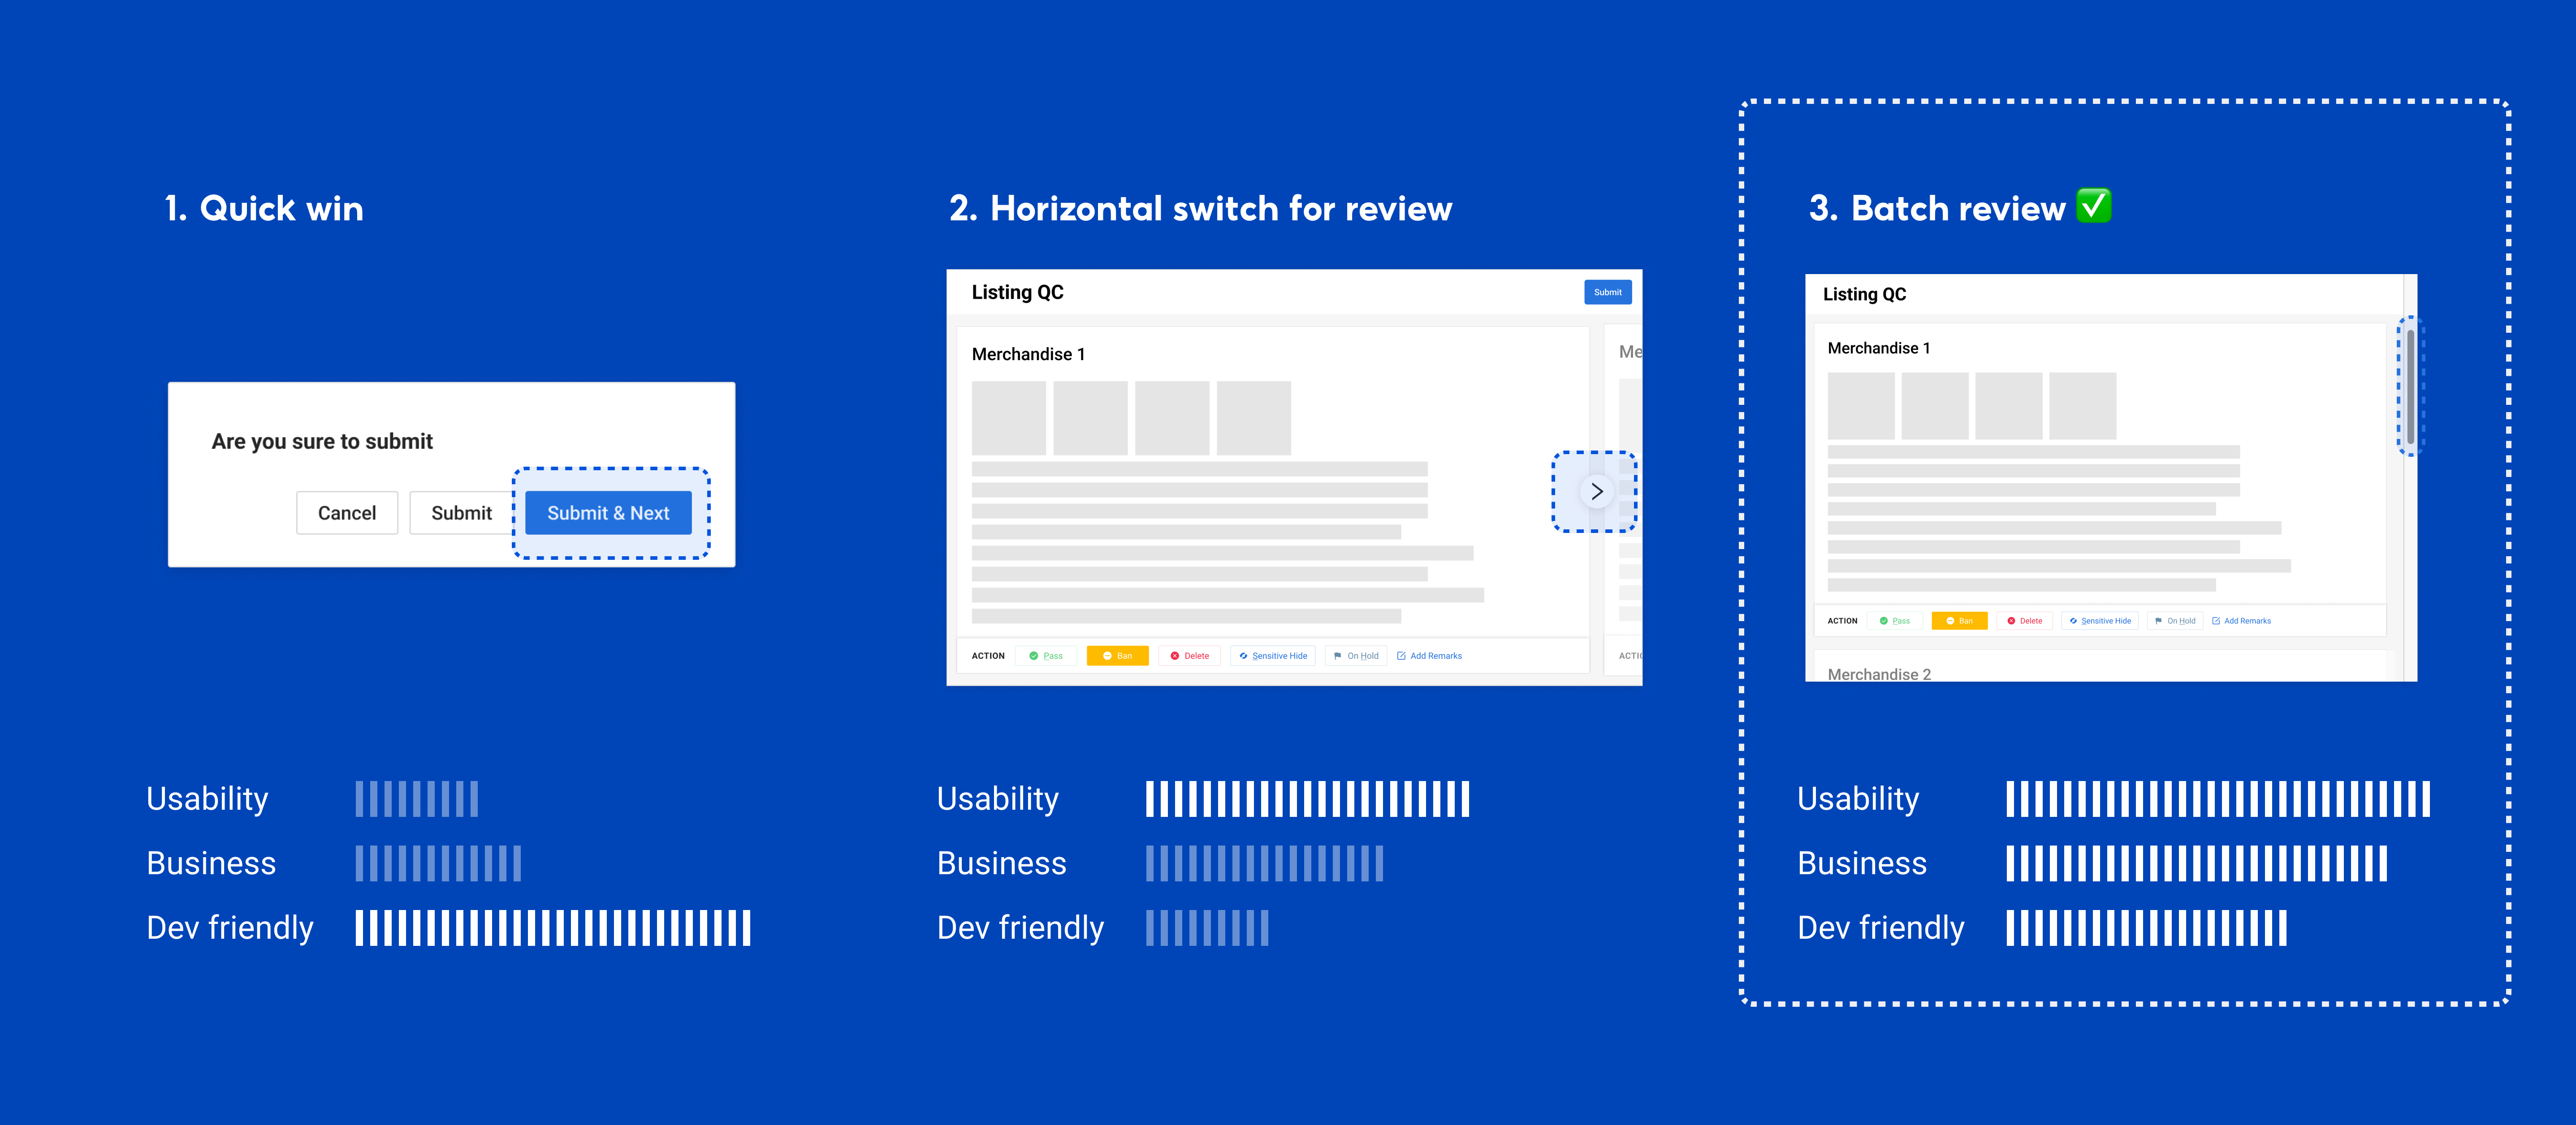The height and width of the screenshot is (1125, 2576).
Task: Select third image thumbnail in Horizontal switch Merchandise 1
Action: 1172,418
